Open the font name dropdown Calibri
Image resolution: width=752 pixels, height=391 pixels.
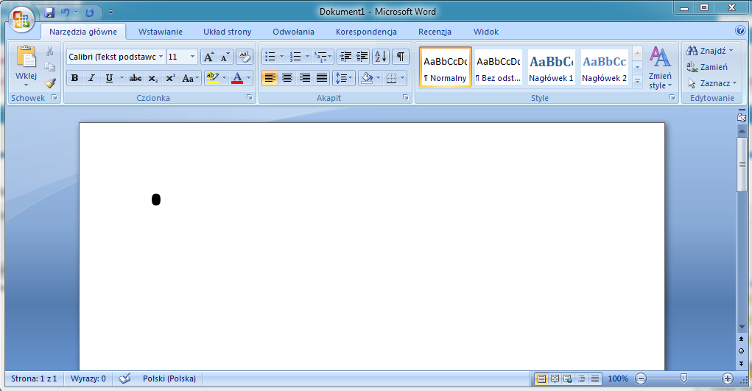point(159,57)
